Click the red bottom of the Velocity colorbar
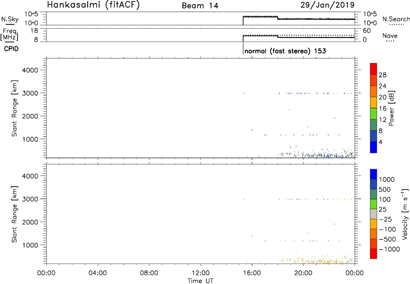 click(x=374, y=254)
